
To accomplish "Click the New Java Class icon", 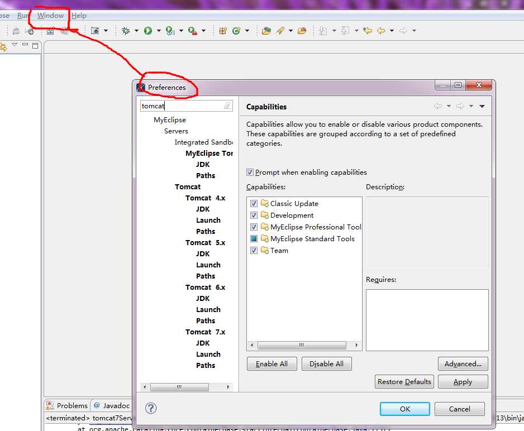I will point(237,31).
